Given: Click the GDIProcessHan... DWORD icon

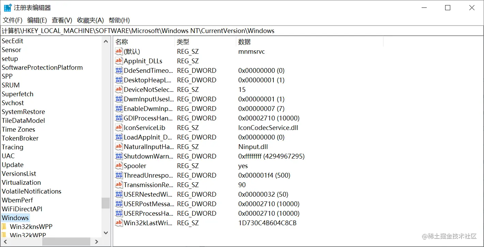Looking at the screenshot, I should coord(119,118).
